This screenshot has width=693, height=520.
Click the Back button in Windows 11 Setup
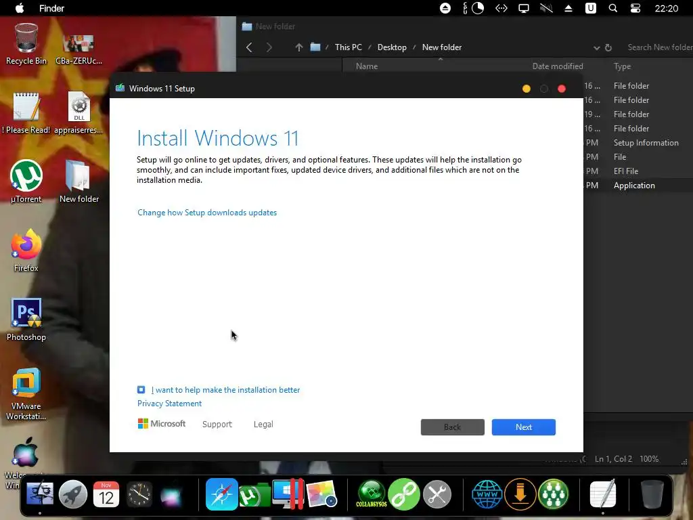(452, 427)
